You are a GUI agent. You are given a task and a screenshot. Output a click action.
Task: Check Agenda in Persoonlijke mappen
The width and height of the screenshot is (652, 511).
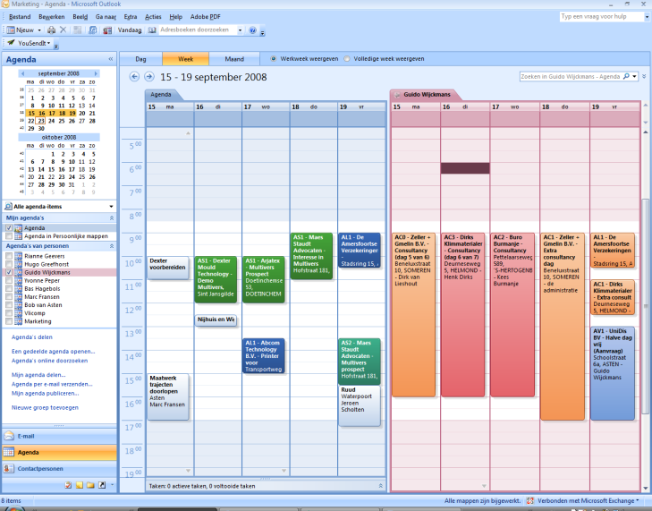pyautogui.click(x=9, y=236)
